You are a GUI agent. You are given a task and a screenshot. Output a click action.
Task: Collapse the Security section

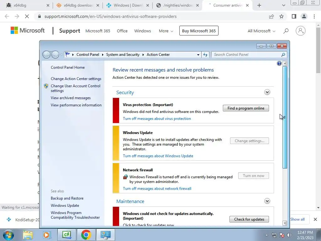(x=267, y=92)
